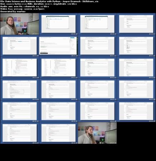Open second thumbnail in the fourth row

[58, 89]
